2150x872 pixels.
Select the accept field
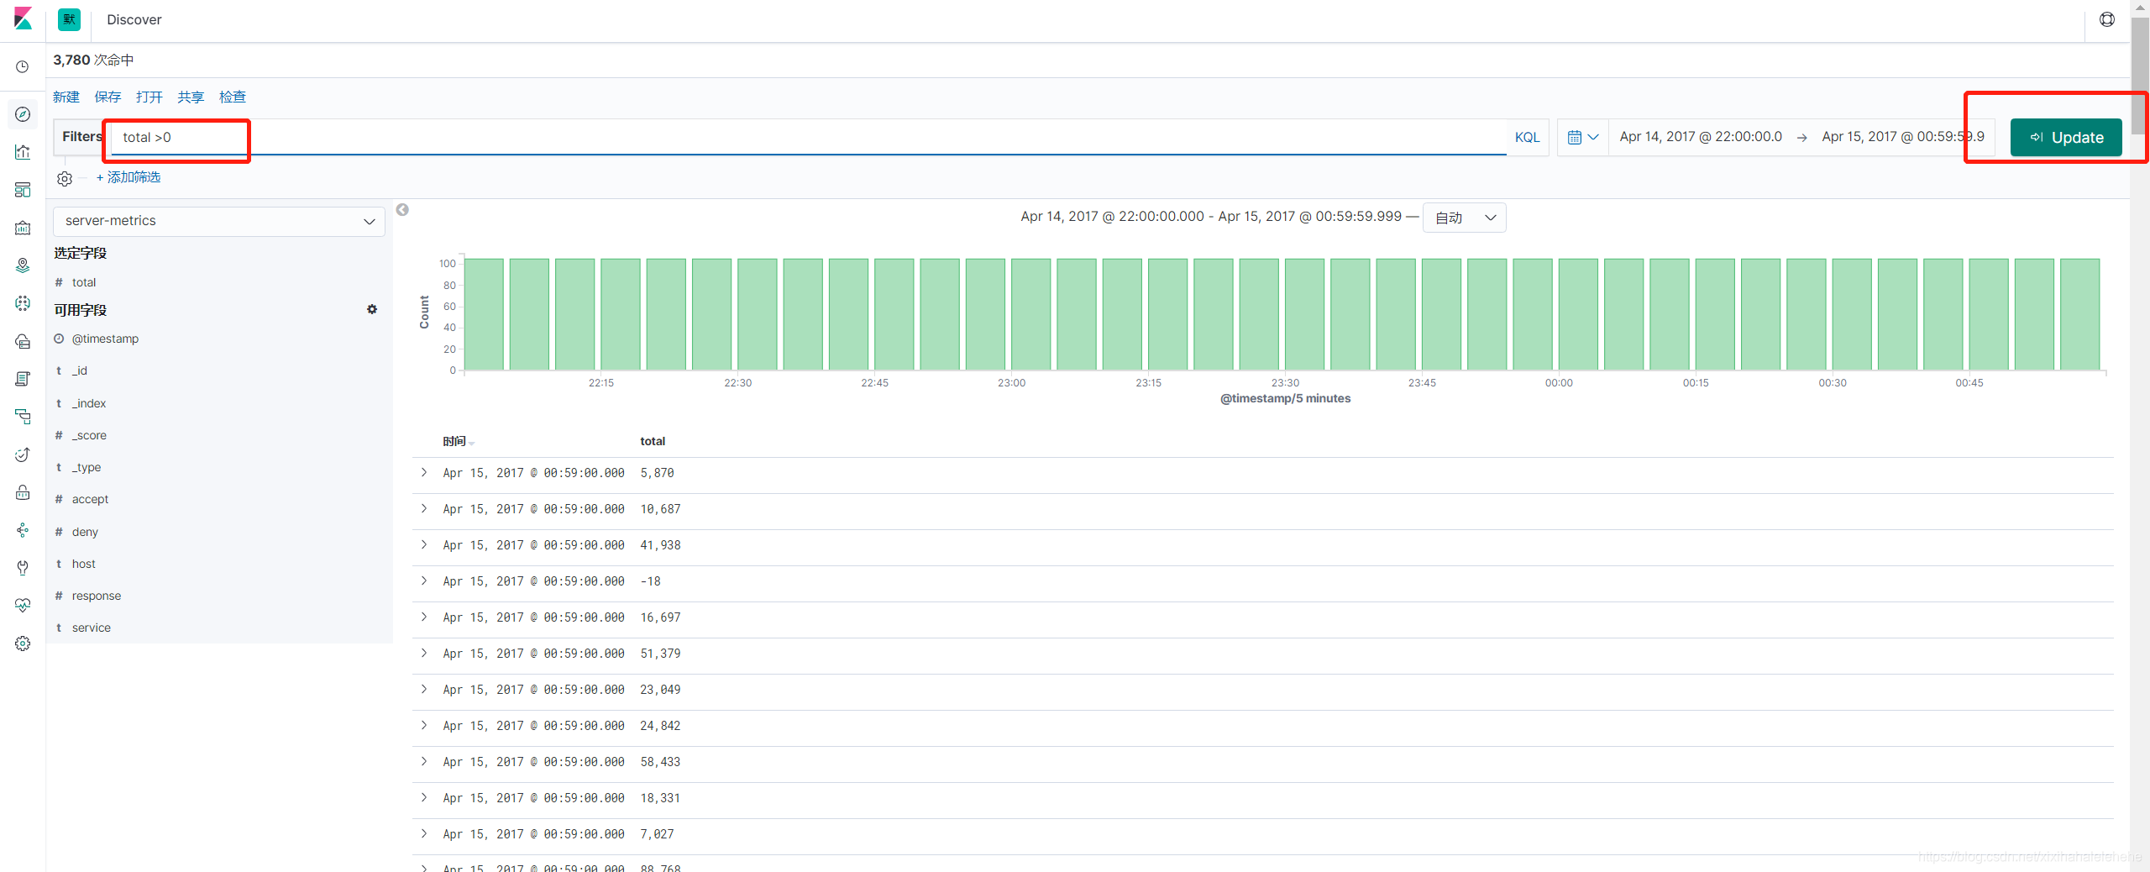tap(91, 499)
